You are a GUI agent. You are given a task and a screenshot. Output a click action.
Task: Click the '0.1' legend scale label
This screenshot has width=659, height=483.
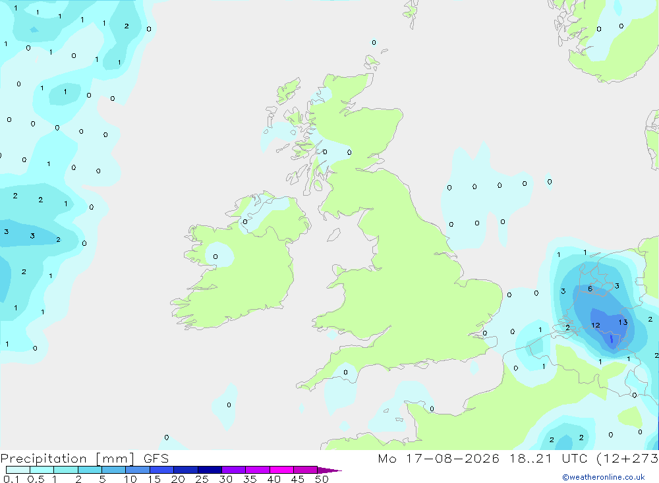11,479
